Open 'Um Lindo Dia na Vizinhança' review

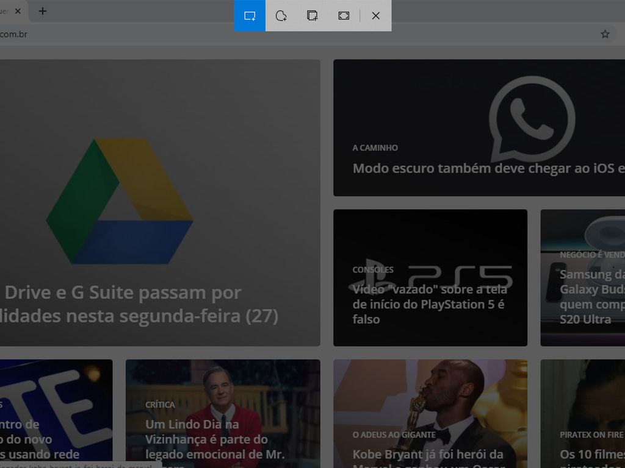pos(223,414)
